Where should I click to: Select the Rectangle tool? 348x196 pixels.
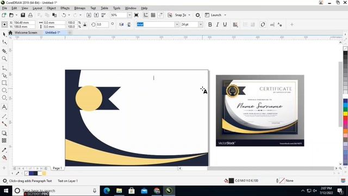click(4, 83)
